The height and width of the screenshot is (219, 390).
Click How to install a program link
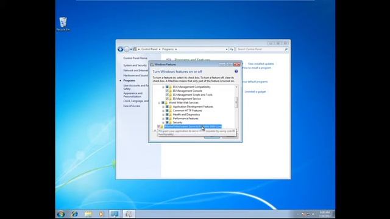pos(257,68)
